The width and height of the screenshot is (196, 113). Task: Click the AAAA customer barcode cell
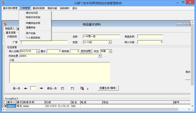pyautogui.click(x=34, y=106)
